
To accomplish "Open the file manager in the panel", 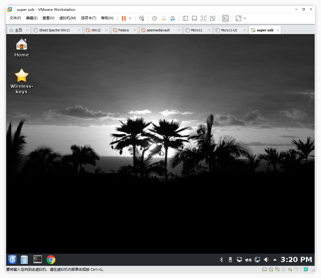I will pyautogui.click(x=24, y=259).
